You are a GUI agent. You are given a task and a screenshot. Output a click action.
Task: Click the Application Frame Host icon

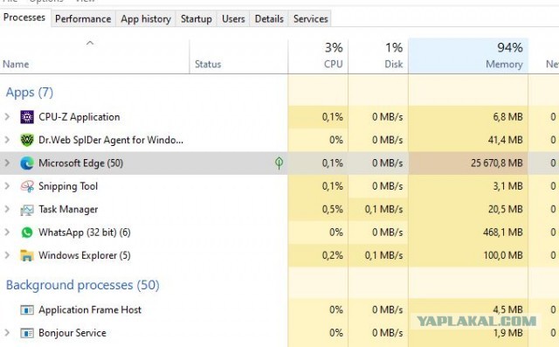point(27,310)
